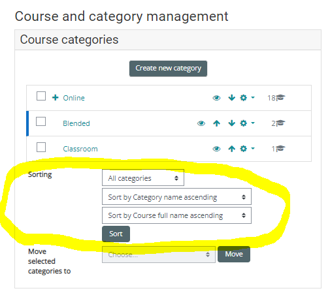The width and height of the screenshot is (330, 295).
Task: Hide the Blended category with eye icon
Action: click(x=201, y=123)
